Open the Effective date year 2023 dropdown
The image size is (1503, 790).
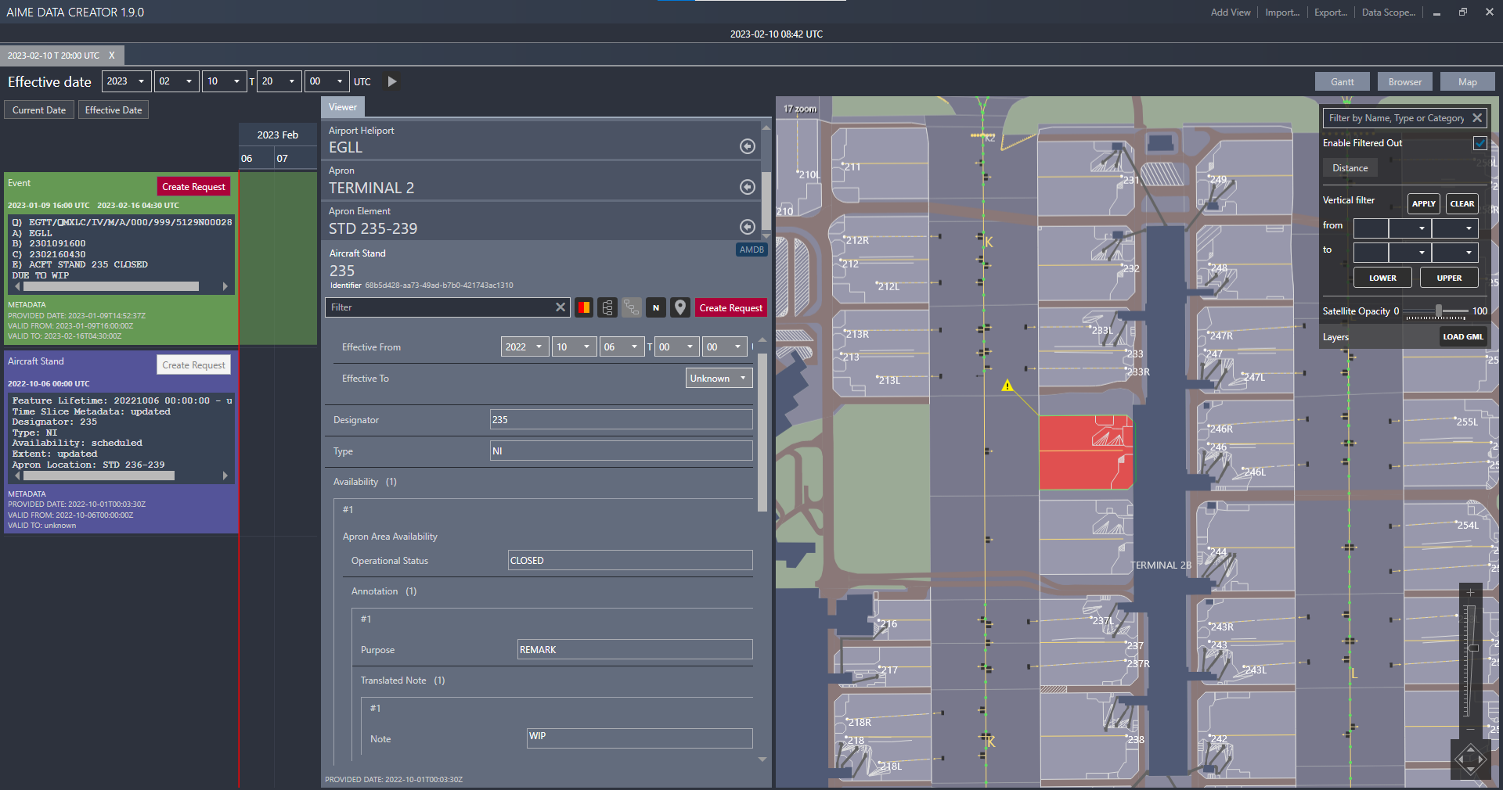pyautogui.click(x=127, y=81)
